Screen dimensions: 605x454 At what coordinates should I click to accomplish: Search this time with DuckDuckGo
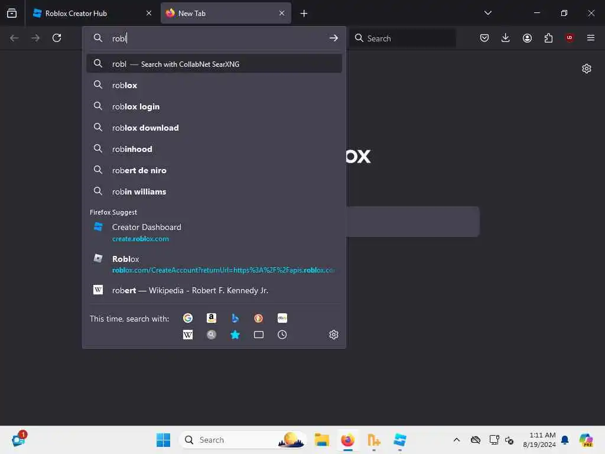(259, 317)
